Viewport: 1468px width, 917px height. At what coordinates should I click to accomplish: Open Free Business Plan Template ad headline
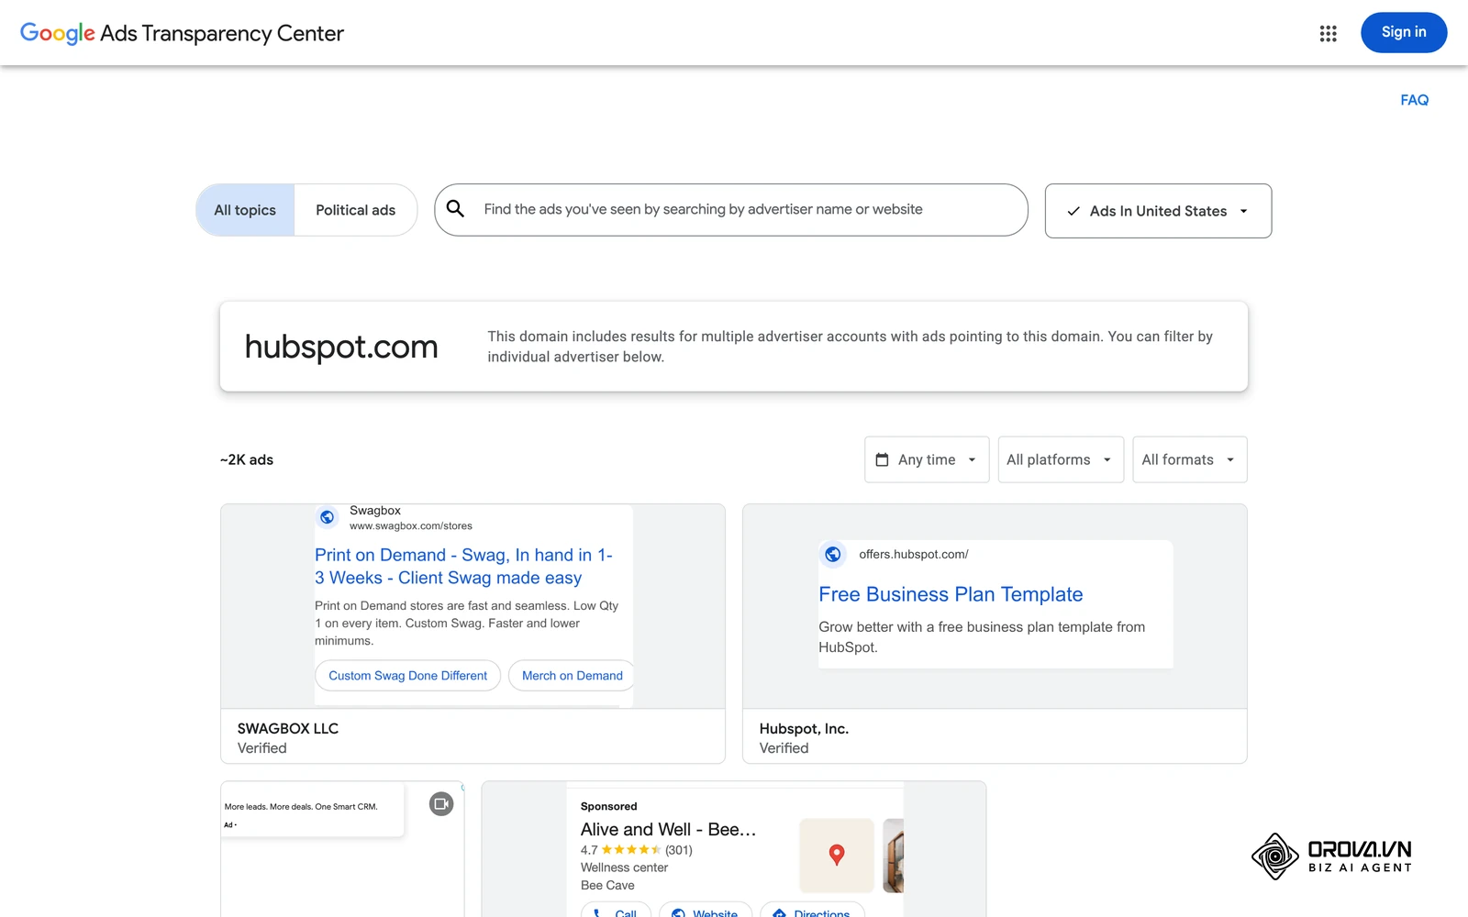click(951, 594)
